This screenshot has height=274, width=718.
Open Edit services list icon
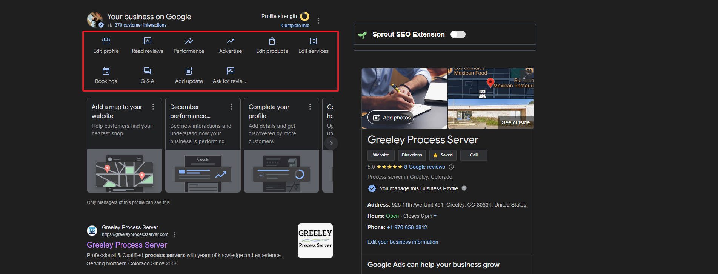tap(313, 41)
